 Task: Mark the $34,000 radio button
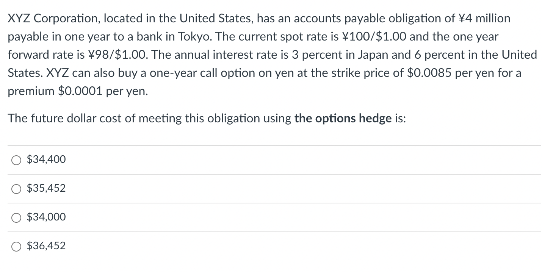16,217
